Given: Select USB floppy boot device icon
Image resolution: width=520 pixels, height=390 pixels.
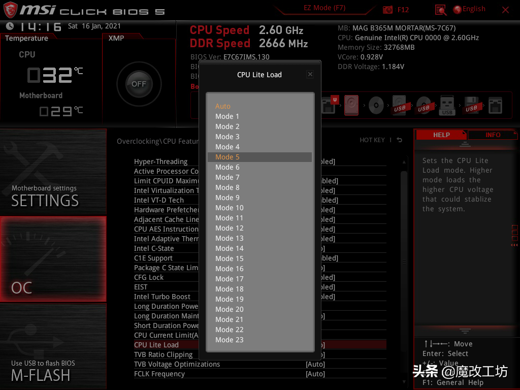Looking at the screenshot, I should (471, 106).
